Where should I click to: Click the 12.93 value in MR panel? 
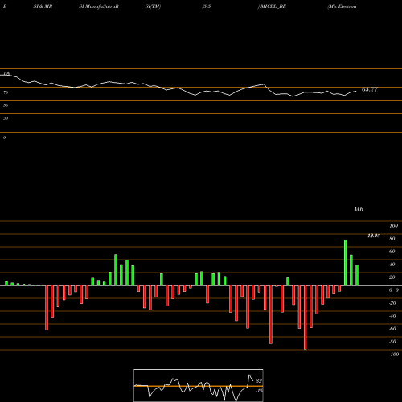pos(374,236)
